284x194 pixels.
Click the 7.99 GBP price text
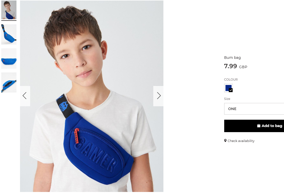236,66
